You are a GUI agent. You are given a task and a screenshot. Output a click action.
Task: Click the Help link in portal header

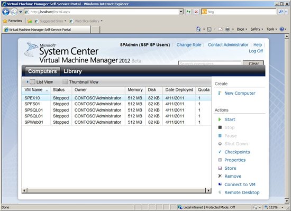[258, 45]
